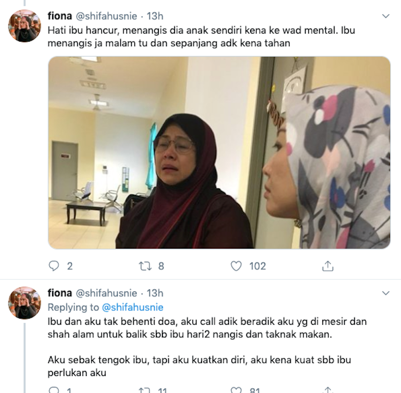The height and width of the screenshot is (393, 401).
Task: Like the first tweet with 102 likes
Action: click(x=236, y=266)
